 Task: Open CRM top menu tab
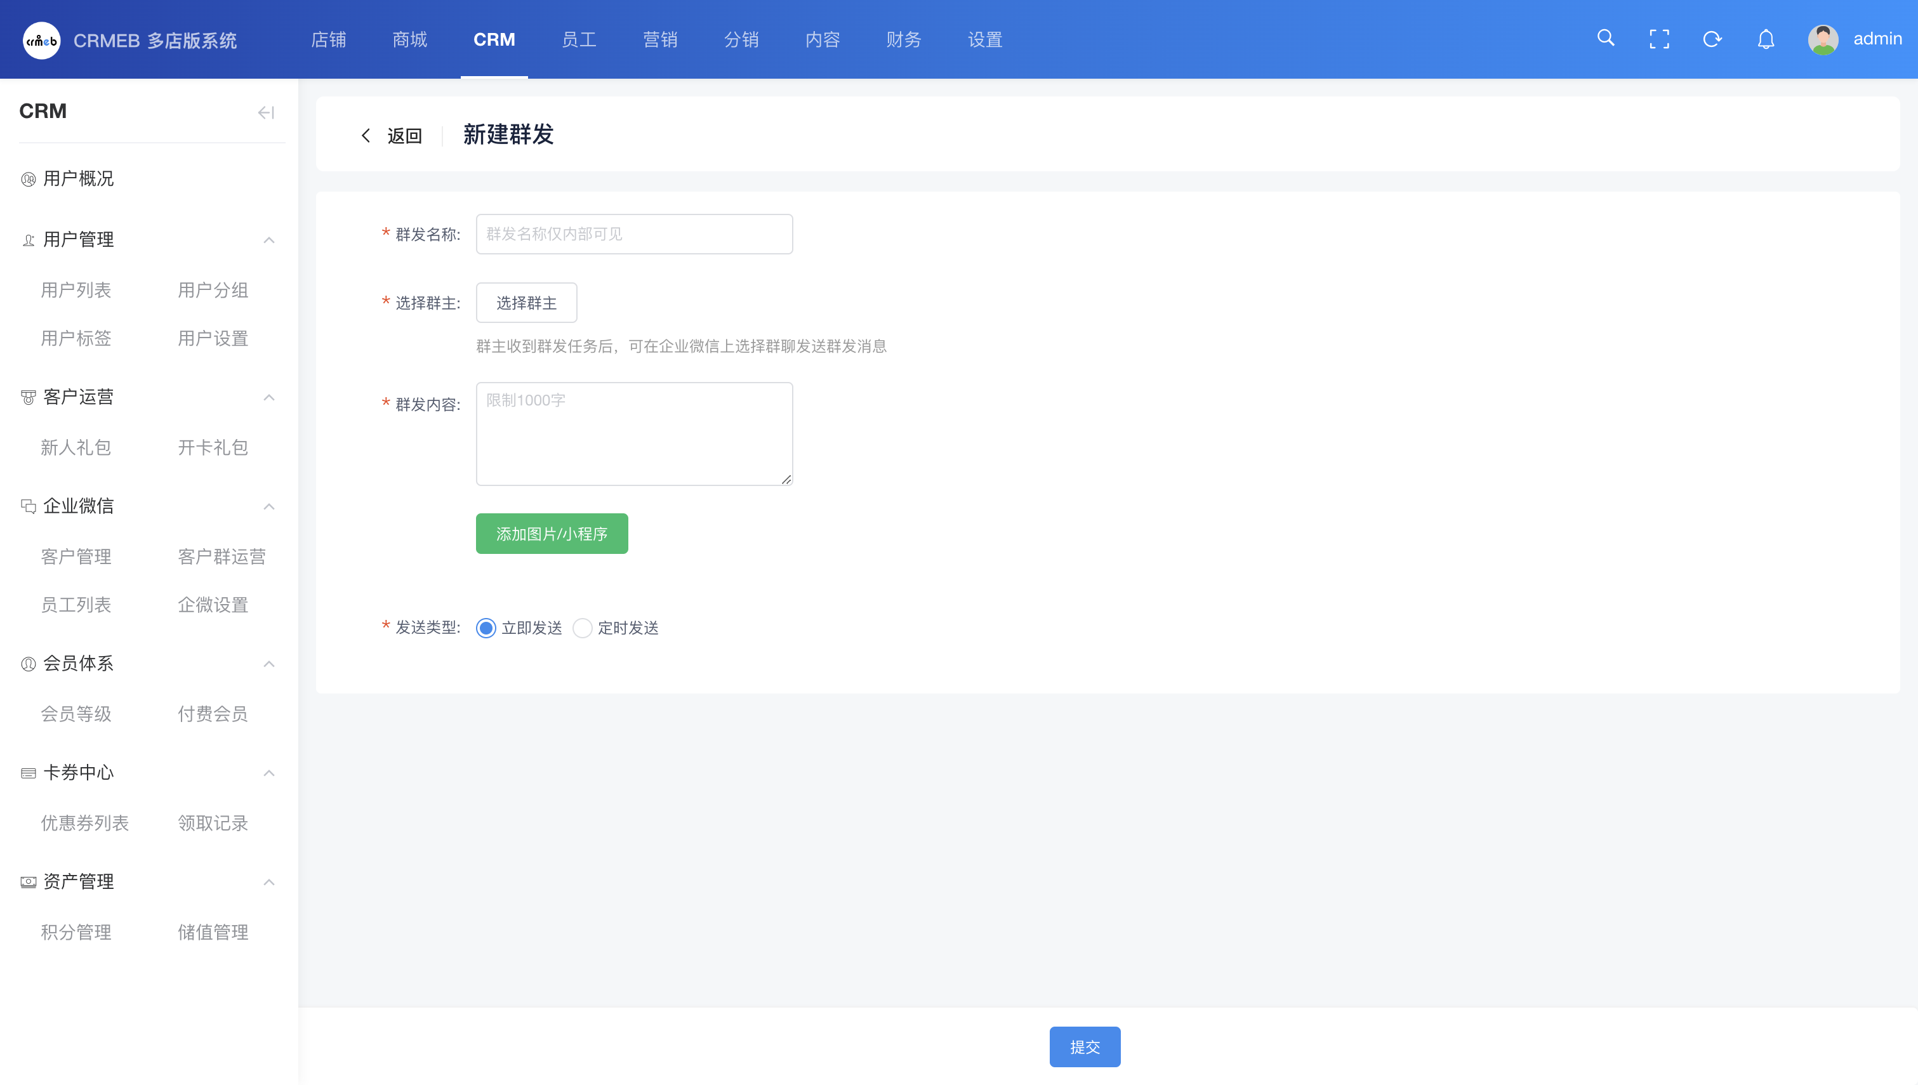tap(494, 39)
